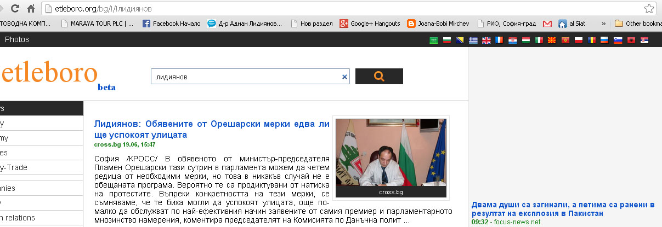Open the al Siat bookmark
662x227 pixels.
click(x=572, y=24)
